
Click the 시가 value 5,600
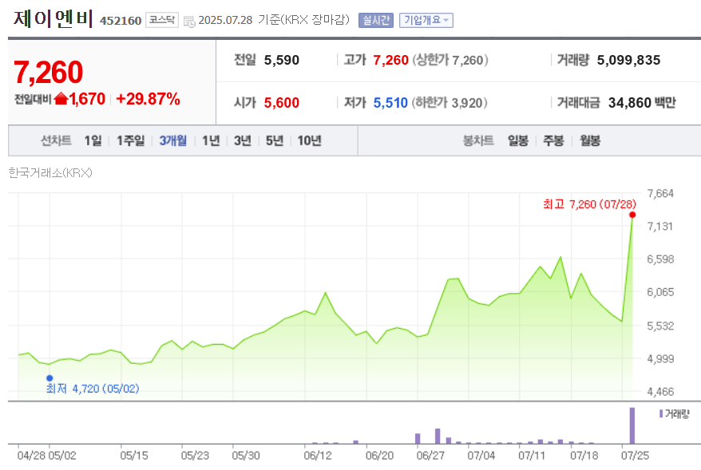pyautogui.click(x=282, y=103)
